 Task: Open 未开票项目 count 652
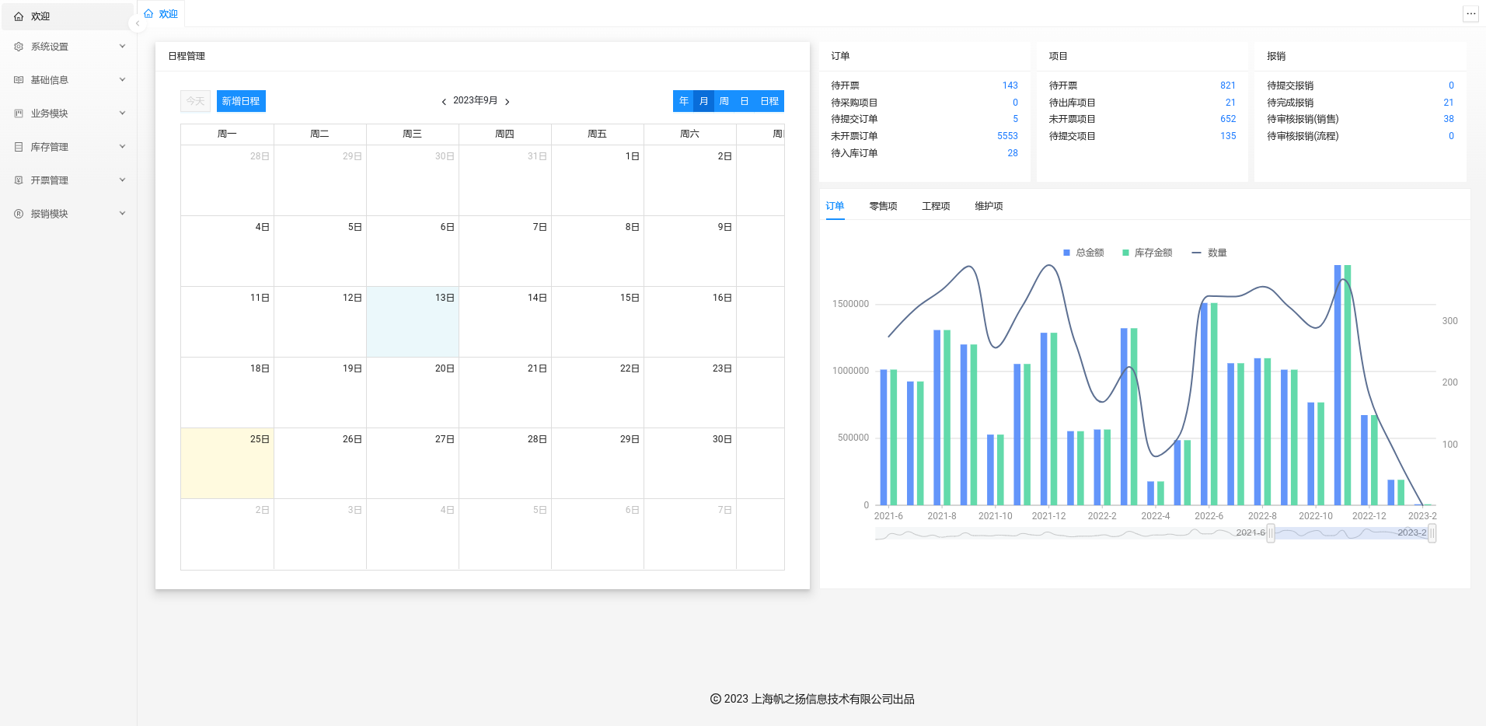pyautogui.click(x=1228, y=119)
